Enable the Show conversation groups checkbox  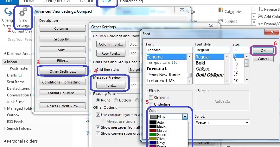coord(98,133)
